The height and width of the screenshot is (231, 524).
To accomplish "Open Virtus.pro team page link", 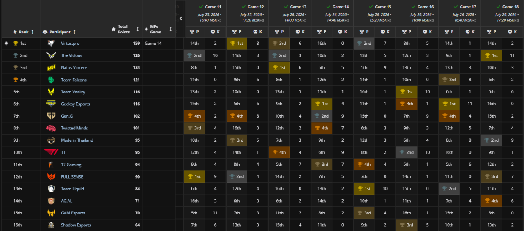I will click(71, 43).
